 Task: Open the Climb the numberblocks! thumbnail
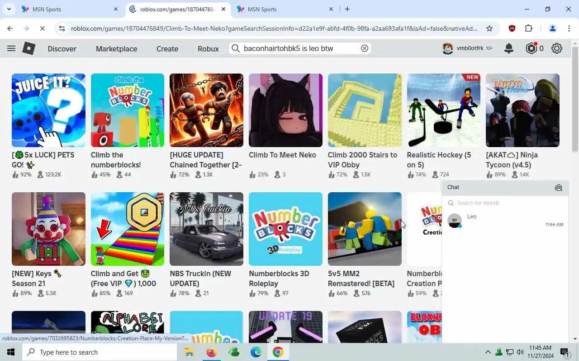(x=128, y=110)
